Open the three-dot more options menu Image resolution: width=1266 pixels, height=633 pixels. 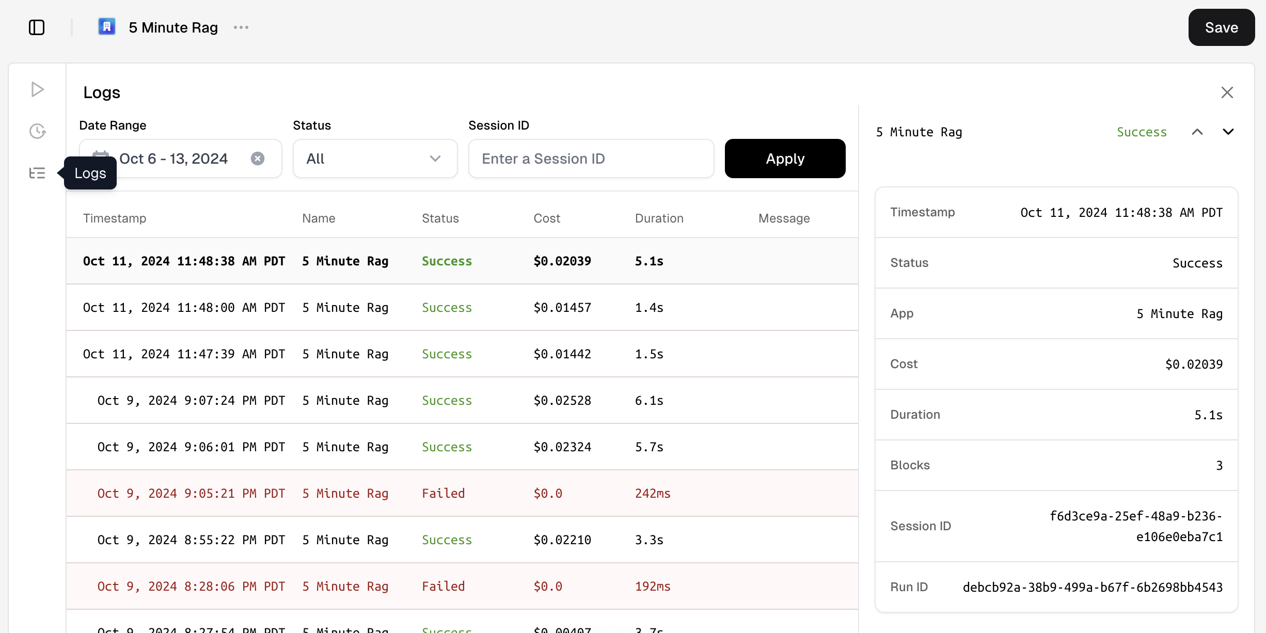pyautogui.click(x=241, y=27)
